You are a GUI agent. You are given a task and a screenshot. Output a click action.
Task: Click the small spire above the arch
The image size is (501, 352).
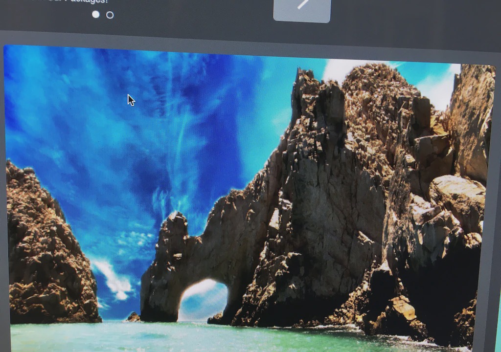(x=178, y=224)
